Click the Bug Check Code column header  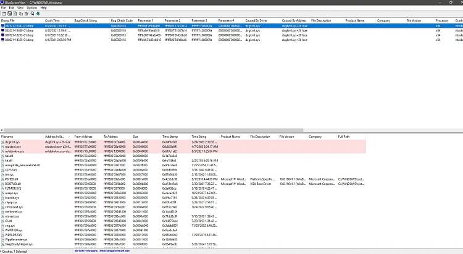point(123,20)
